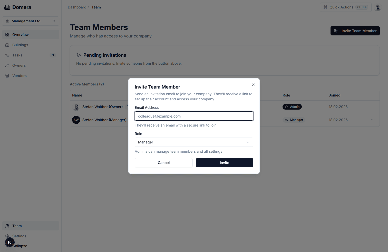
Task: Close the Invite Team Member dialog
Action: [253, 84]
